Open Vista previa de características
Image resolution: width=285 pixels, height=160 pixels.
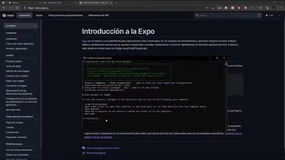click(x=65, y=16)
